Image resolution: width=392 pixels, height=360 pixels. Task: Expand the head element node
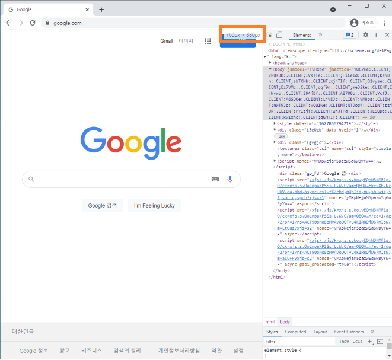270,63
